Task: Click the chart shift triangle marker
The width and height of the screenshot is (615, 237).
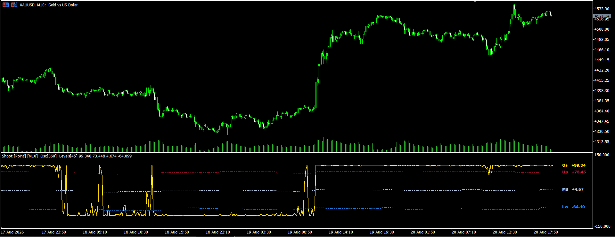Action: (x=475, y=2)
